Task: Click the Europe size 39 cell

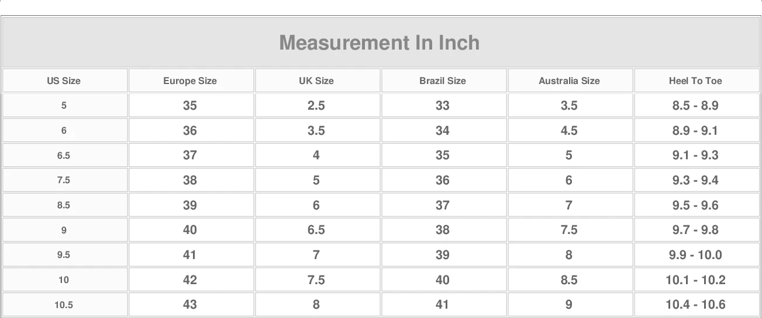Action: coord(190,205)
